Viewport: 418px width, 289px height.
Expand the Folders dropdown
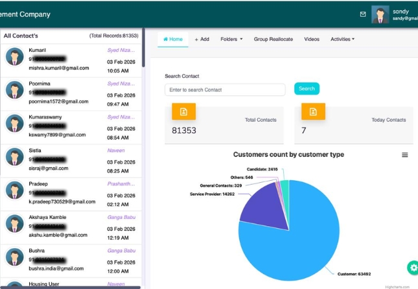pos(231,40)
